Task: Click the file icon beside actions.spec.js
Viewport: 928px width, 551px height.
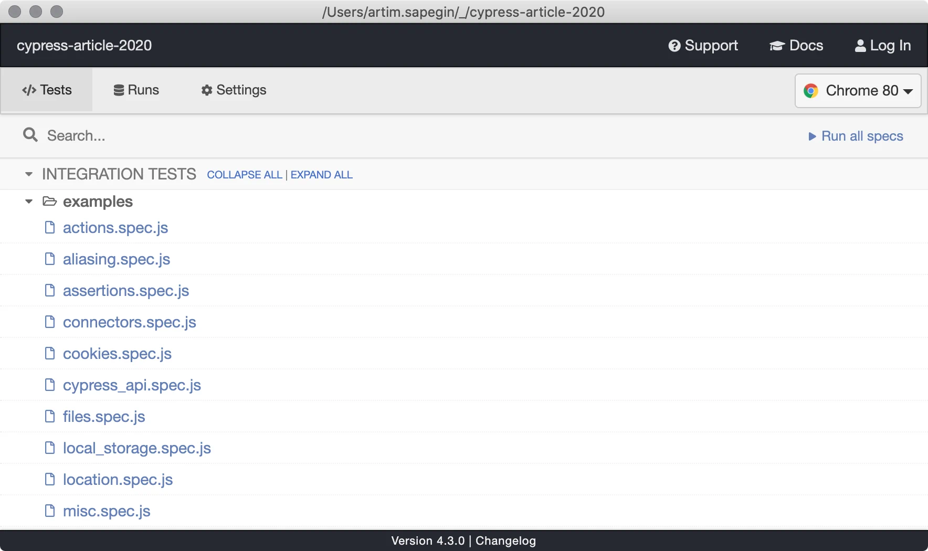Action: click(50, 227)
